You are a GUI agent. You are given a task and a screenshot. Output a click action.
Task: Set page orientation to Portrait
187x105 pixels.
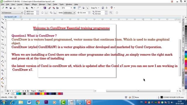click(x=42, y=13)
